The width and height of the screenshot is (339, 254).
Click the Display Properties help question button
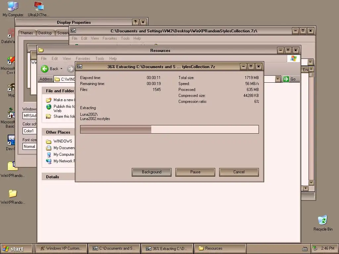(x=135, y=22)
